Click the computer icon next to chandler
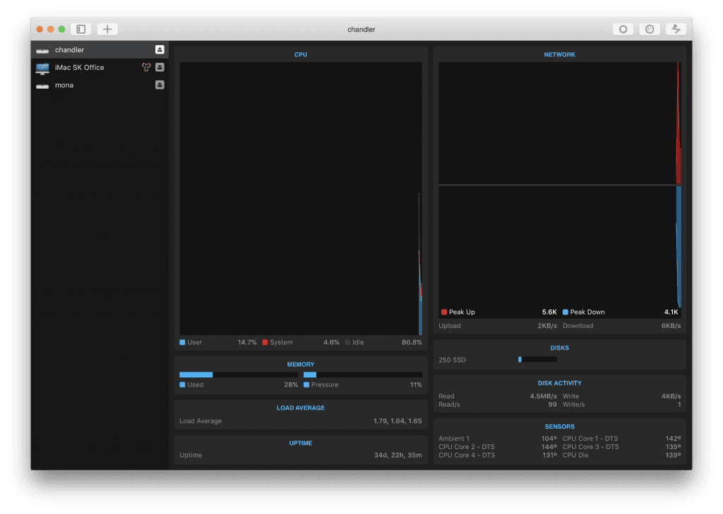Screen dimensions: 723x514 tap(42, 49)
